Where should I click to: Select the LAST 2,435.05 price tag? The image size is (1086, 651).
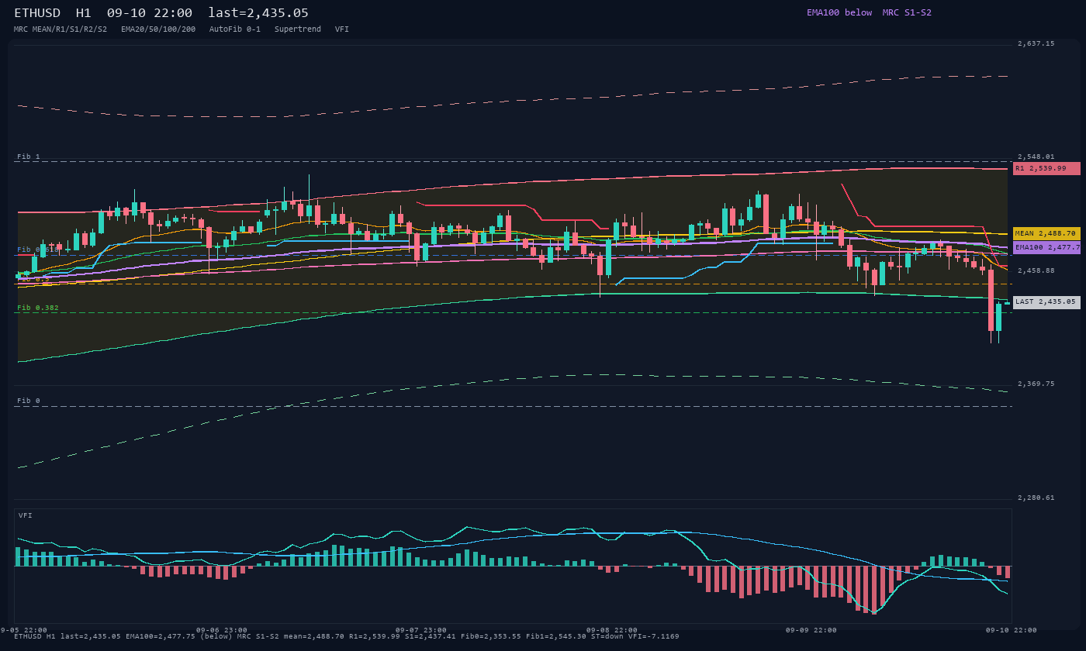coord(1046,302)
